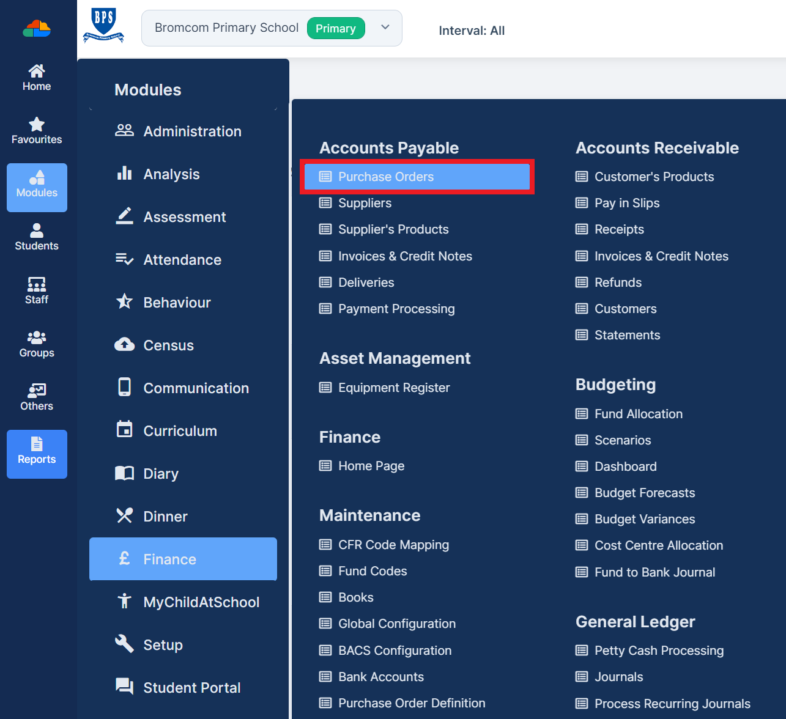Open the Student Portal menu entry
786x719 pixels.
(x=192, y=687)
